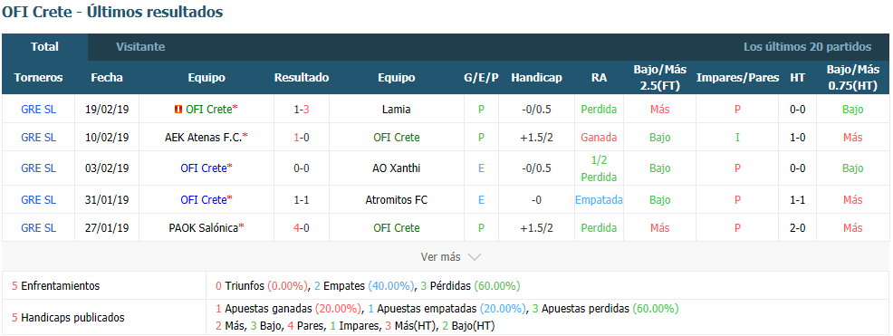
Task: Open GRE SL link for 27/01/19 match
Action: pyautogui.click(x=38, y=228)
